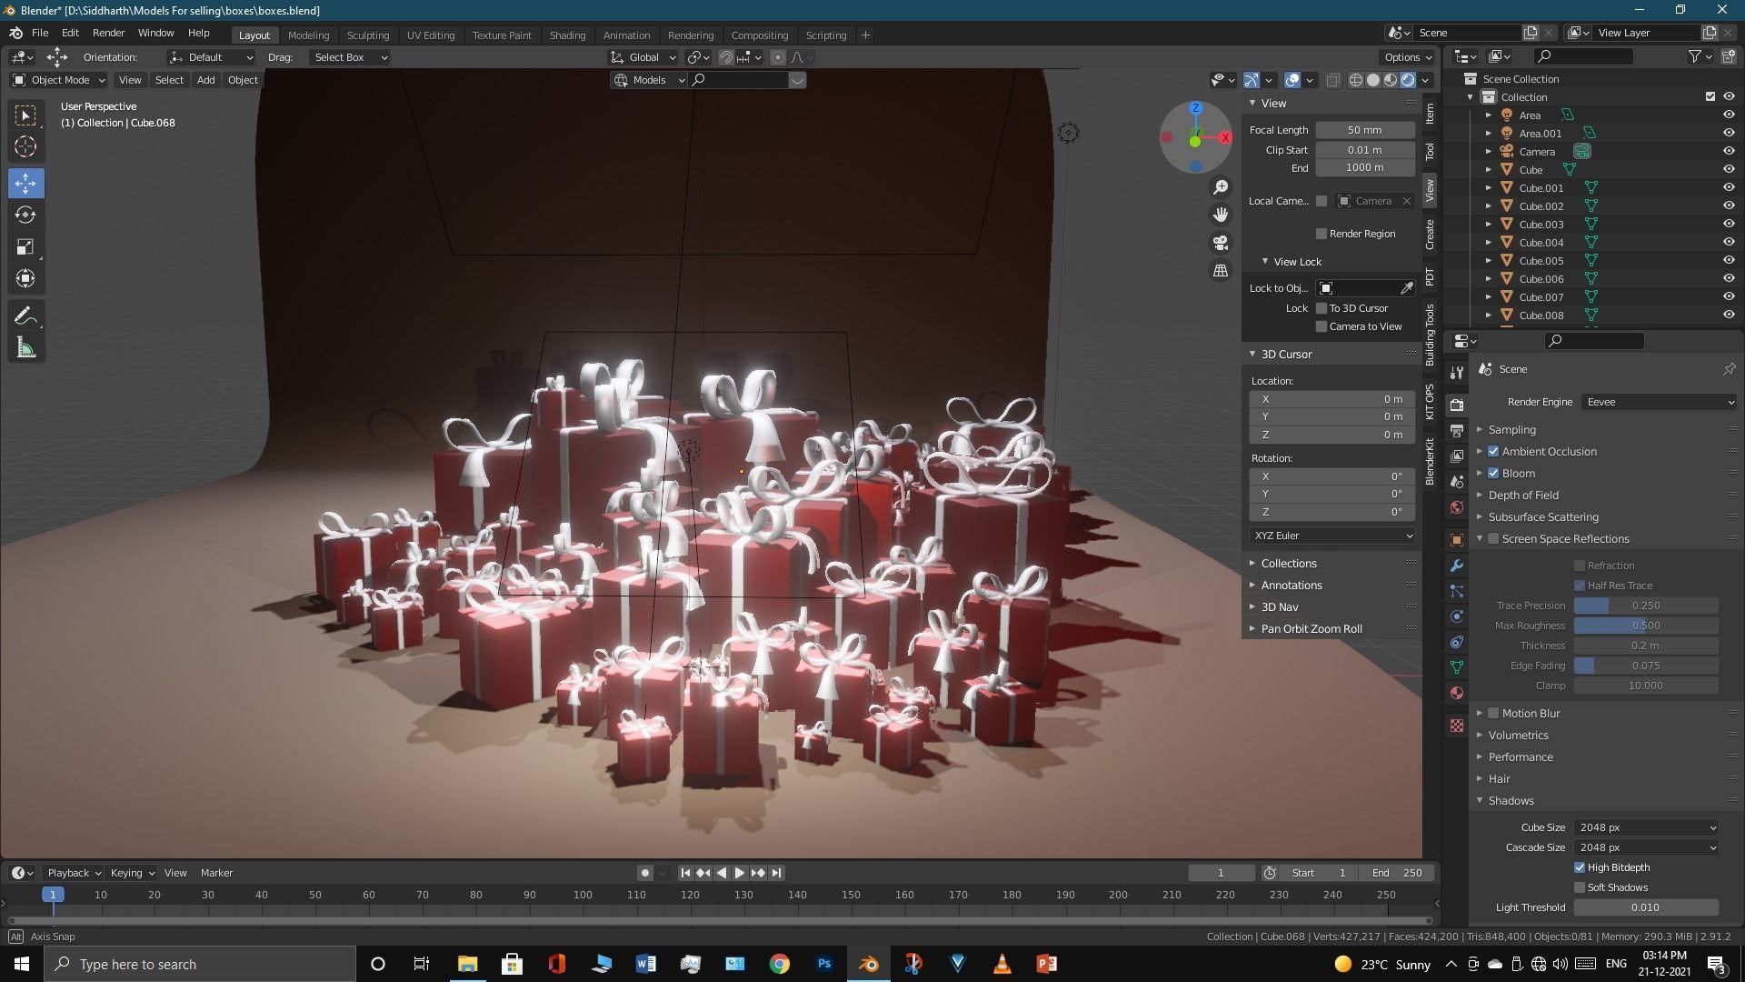
Task: Hide the Area light in outliner
Action: (x=1729, y=115)
